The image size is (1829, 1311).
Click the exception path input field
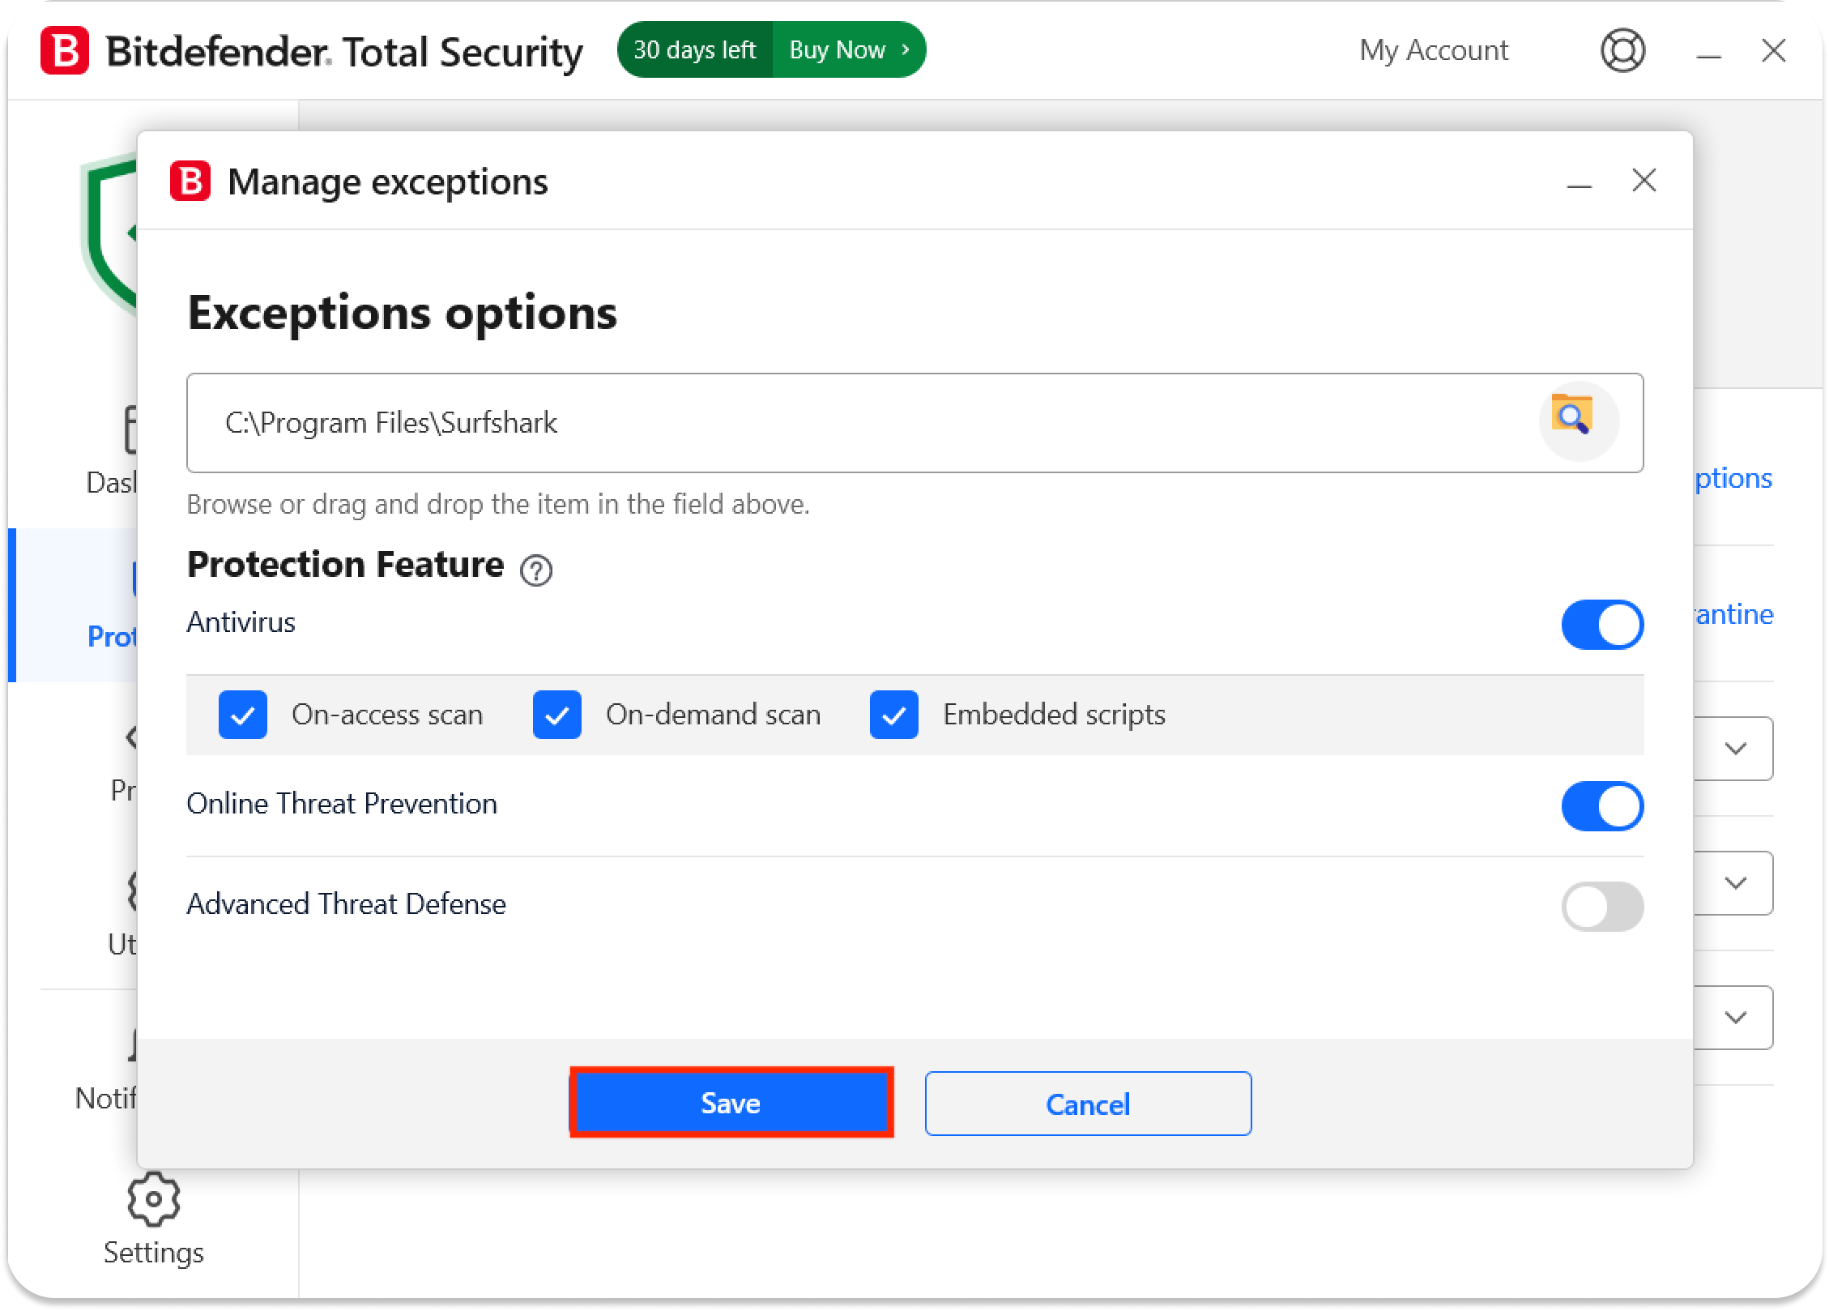[x=859, y=423]
